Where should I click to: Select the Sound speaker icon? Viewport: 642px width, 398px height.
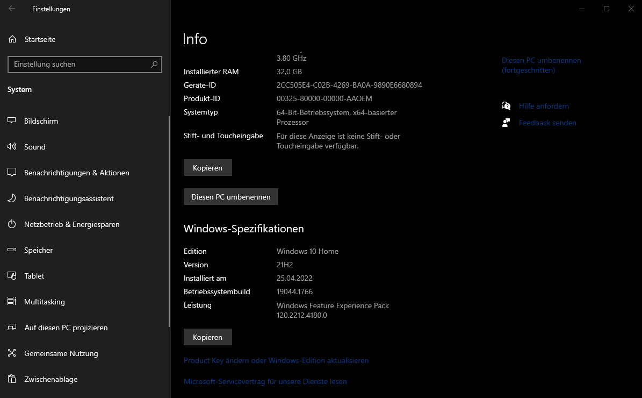[12, 147]
